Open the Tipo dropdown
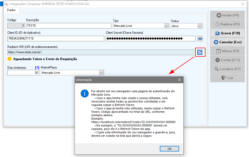The width and height of the screenshot is (249, 157). tap(166, 26)
